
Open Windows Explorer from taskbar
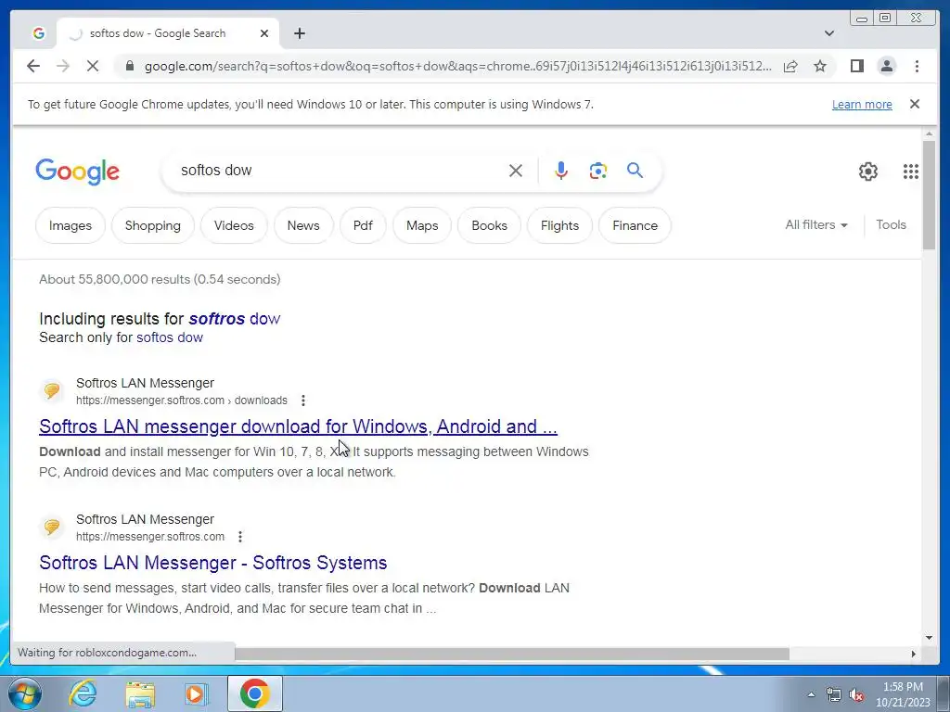tap(140, 693)
